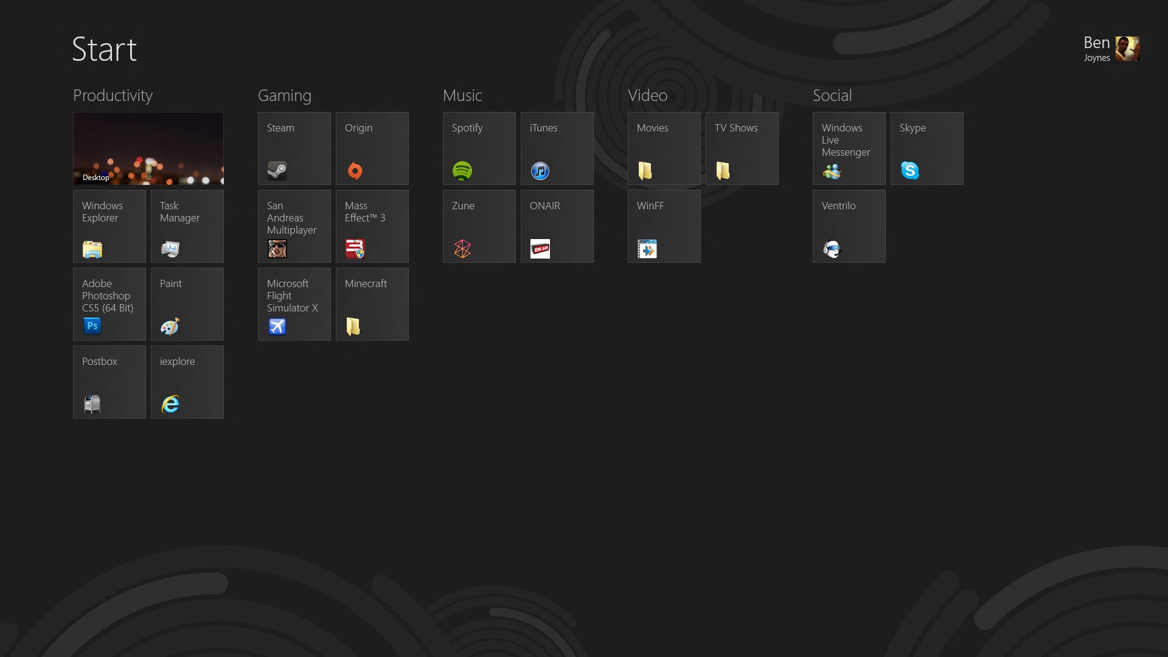Launch Zune via its icon
1168x657 pixels.
point(462,249)
